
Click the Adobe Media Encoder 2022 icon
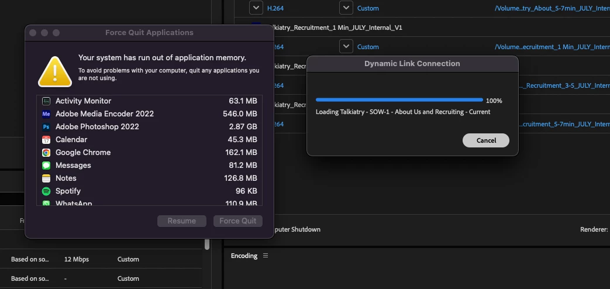(x=46, y=114)
